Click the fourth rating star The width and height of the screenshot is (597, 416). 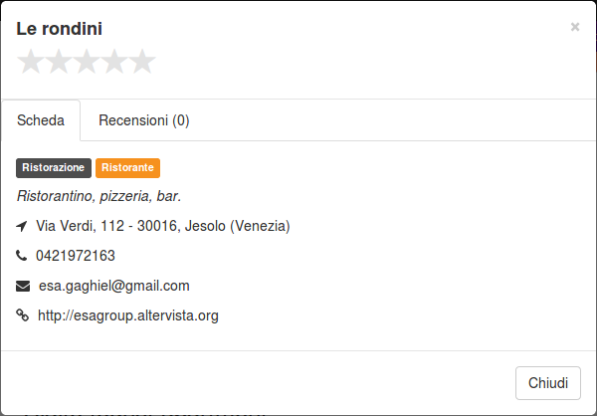pyautogui.click(x=114, y=62)
